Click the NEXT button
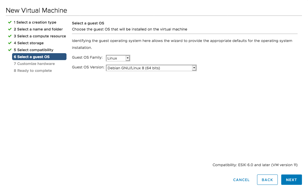 pos(291,180)
